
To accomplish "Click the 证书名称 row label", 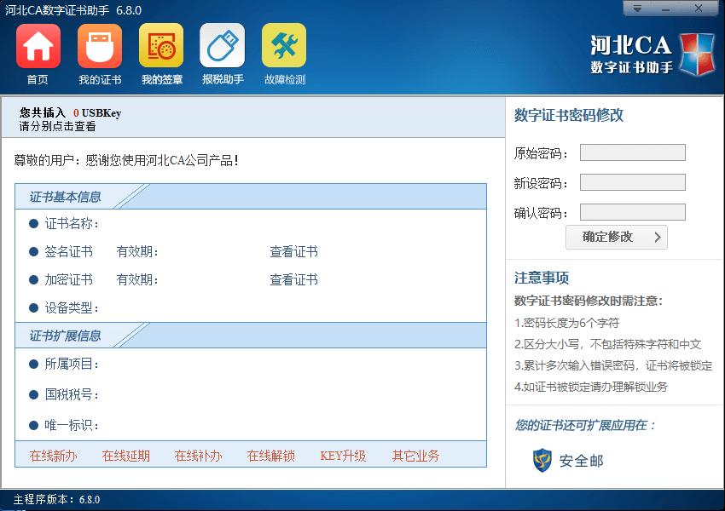I will pos(71,224).
